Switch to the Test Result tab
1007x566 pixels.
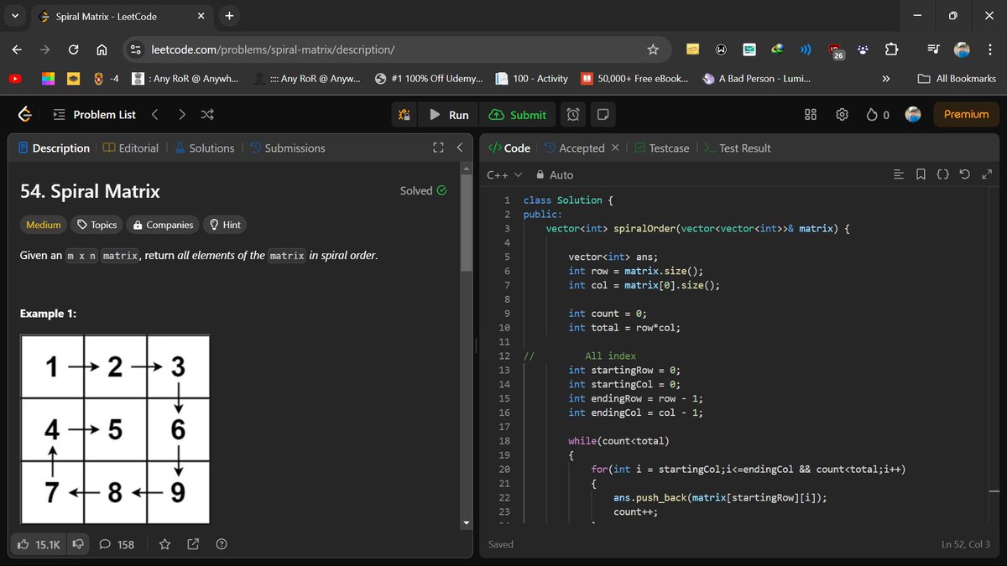pos(737,148)
